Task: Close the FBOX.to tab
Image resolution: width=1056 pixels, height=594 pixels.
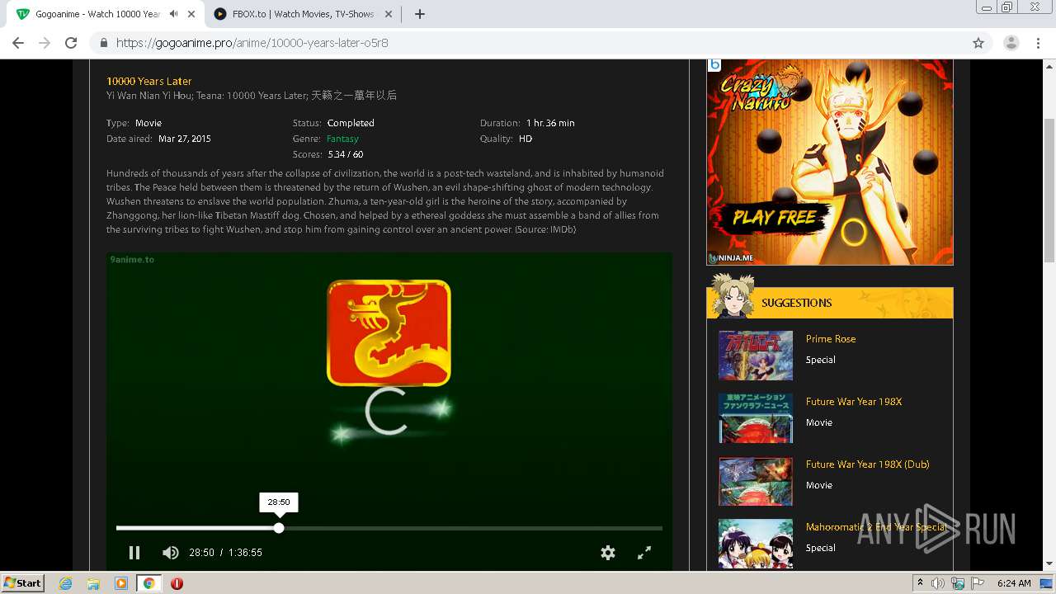Action: tap(389, 14)
